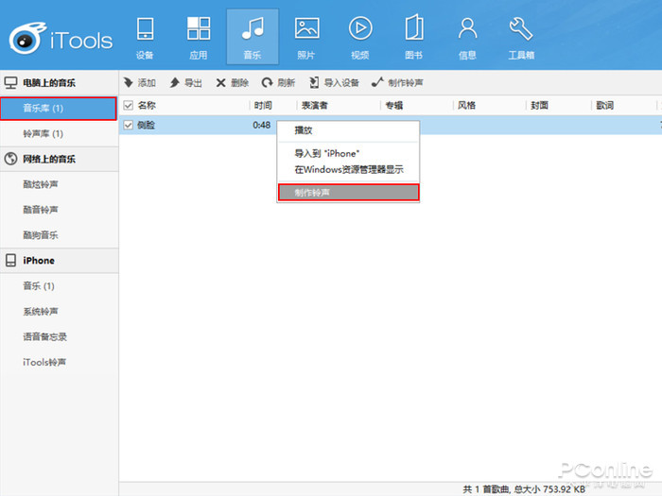This screenshot has width=662, height=496.
Task: Select 音乐库 (1) in the sidebar
Action: [59, 109]
